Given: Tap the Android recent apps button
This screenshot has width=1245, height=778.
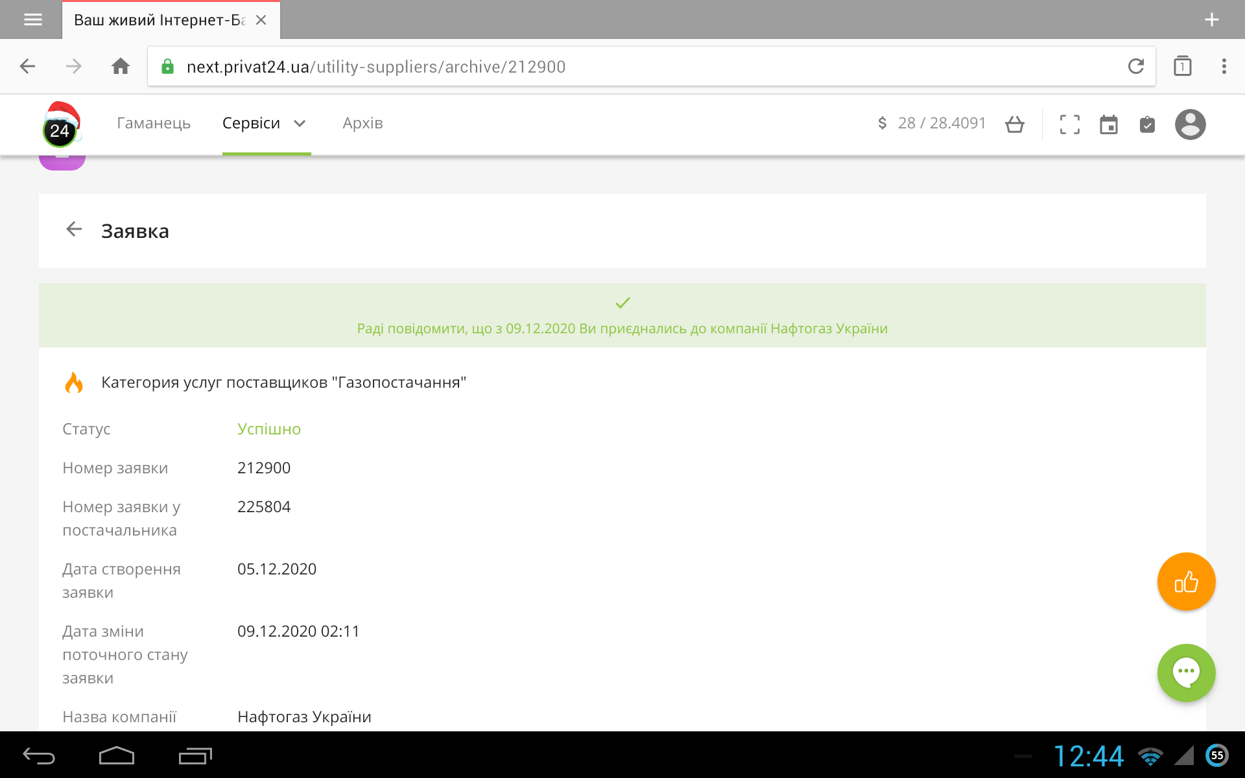Looking at the screenshot, I should point(195,755).
